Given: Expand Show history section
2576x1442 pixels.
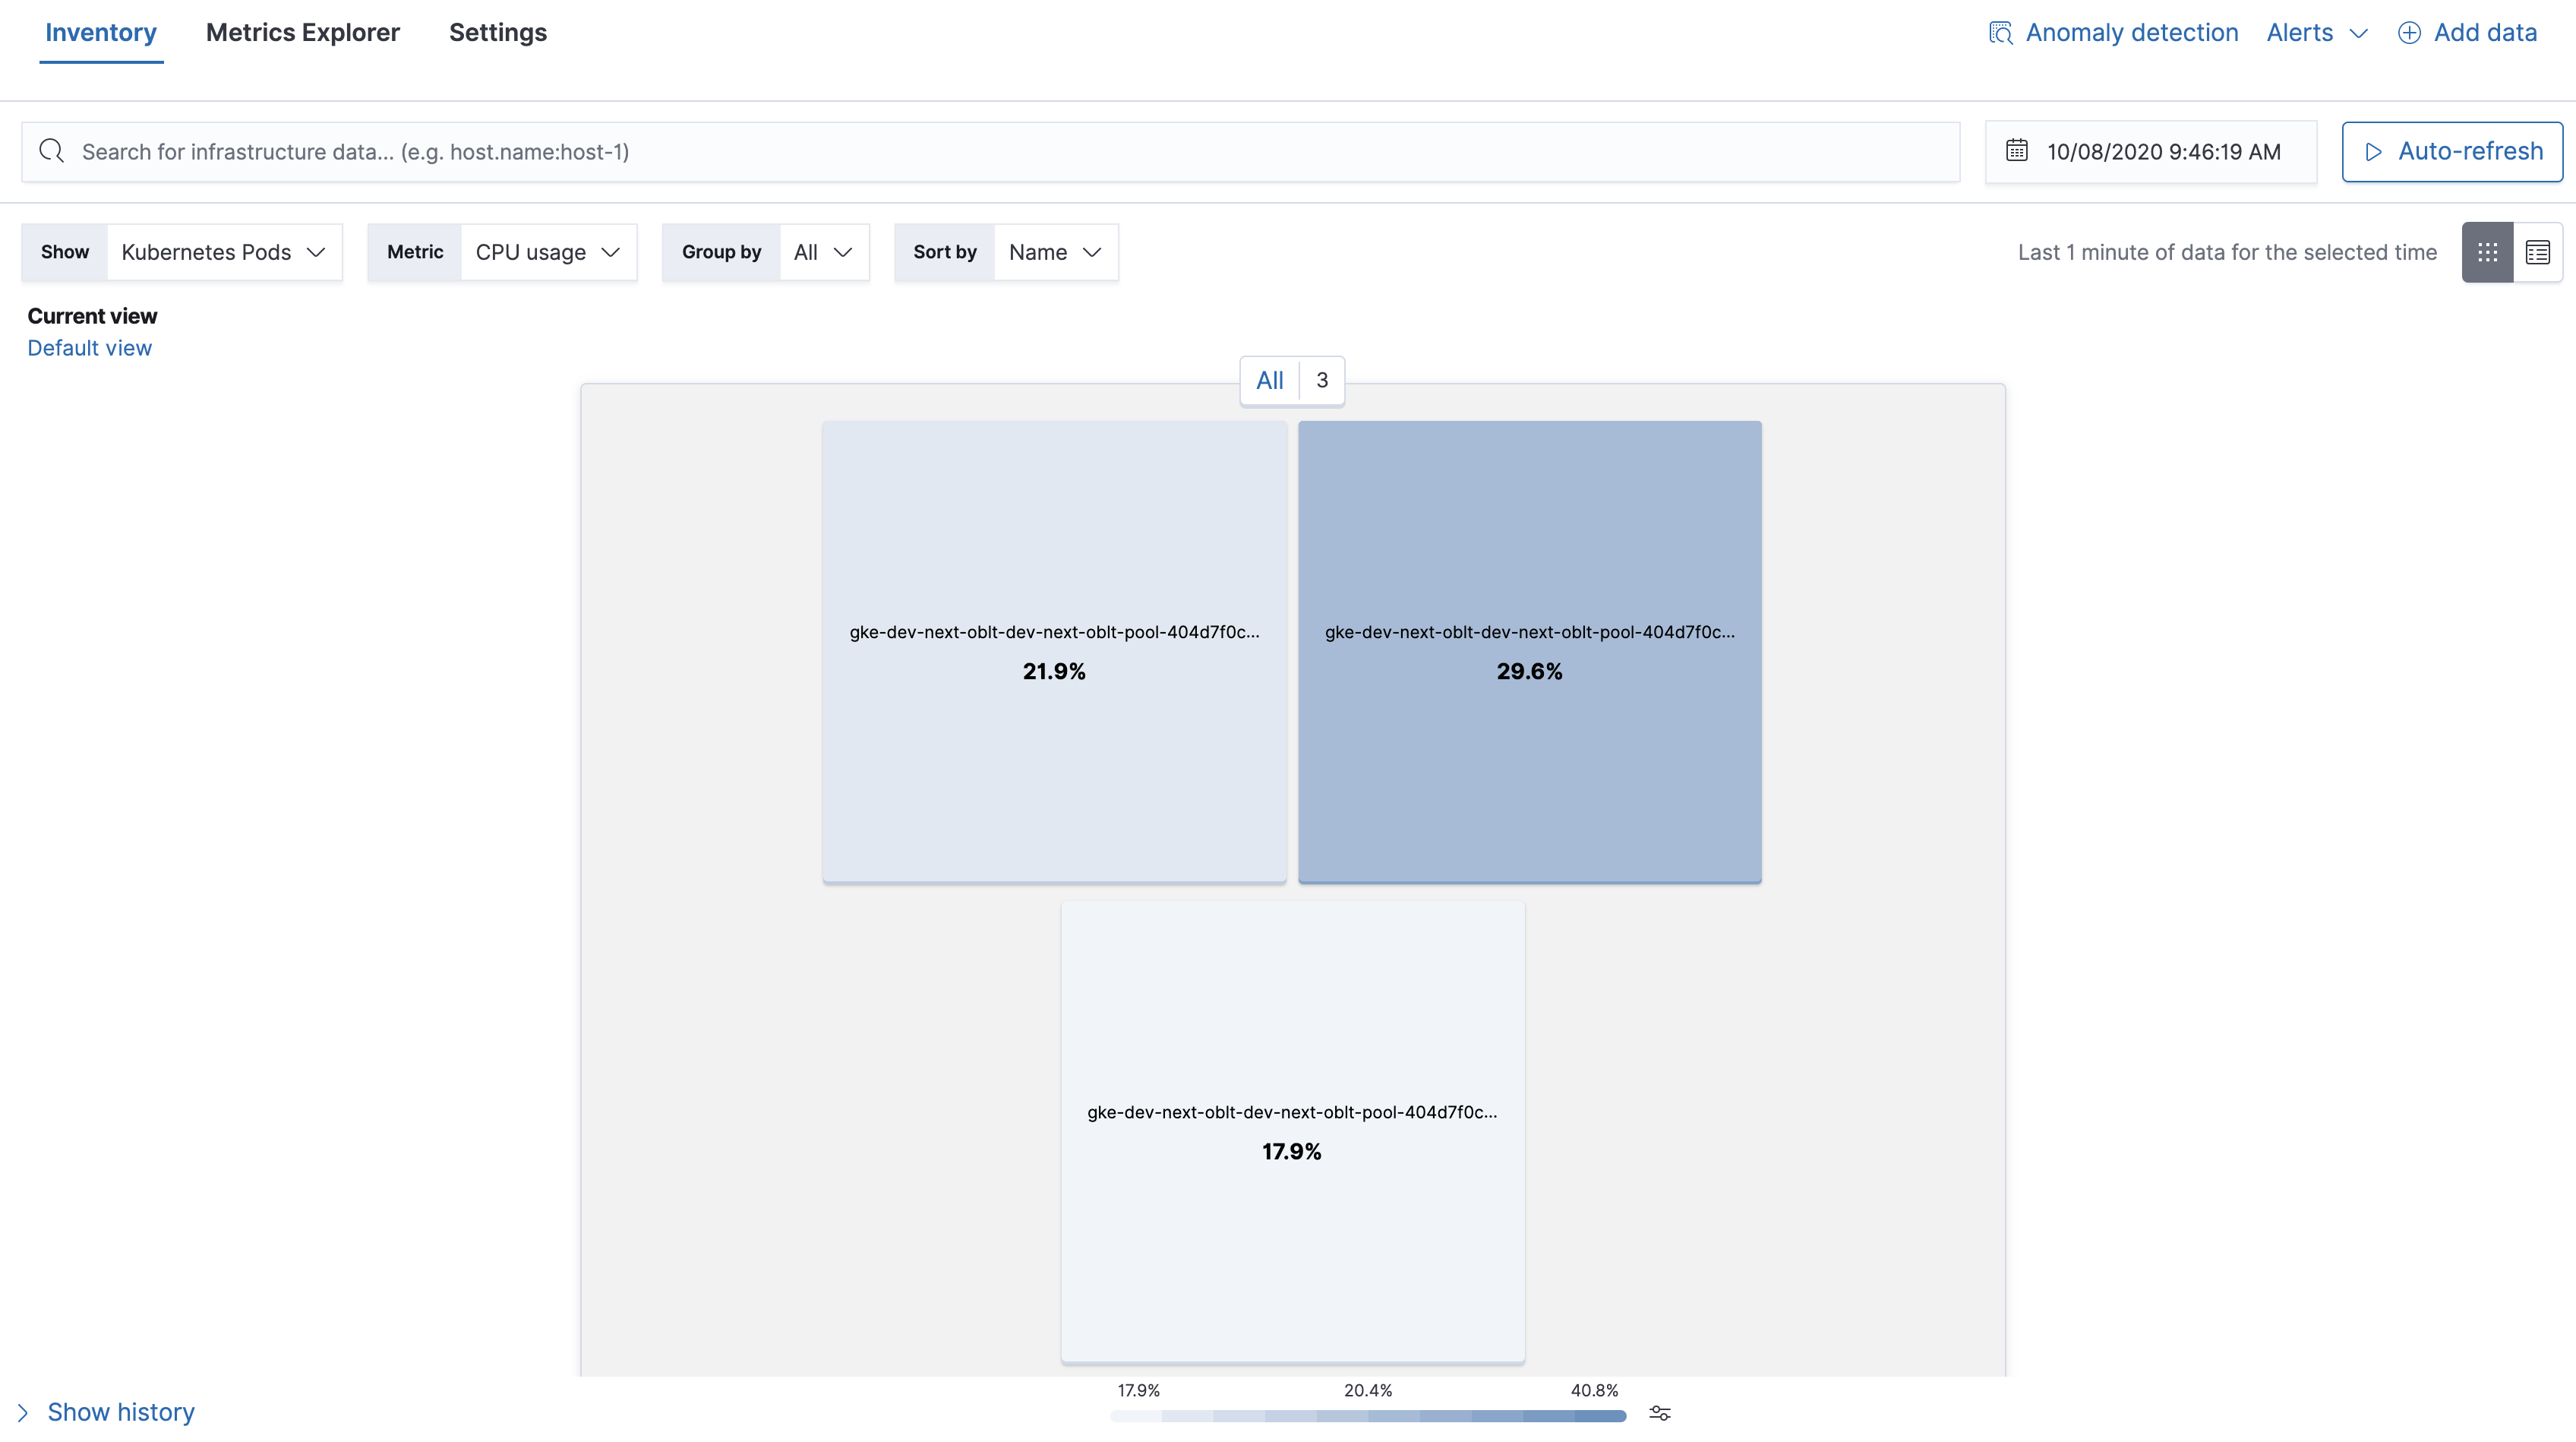Looking at the screenshot, I should (106, 1412).
